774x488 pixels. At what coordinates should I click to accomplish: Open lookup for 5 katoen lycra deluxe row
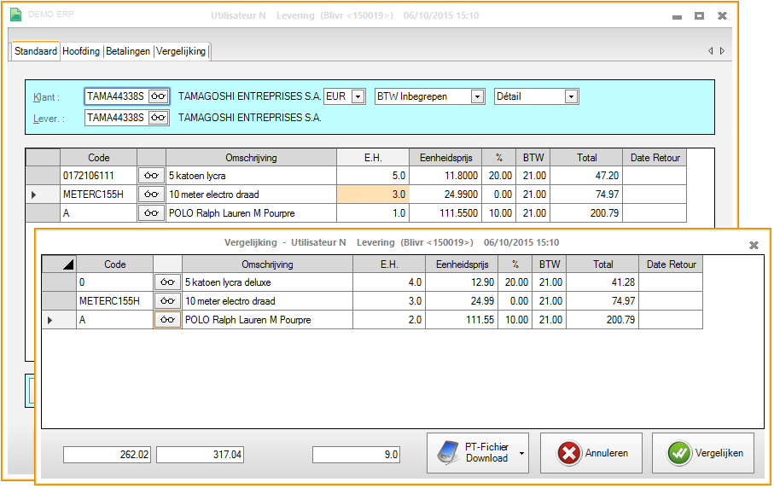pyautogui.click(x=167, y=282)
